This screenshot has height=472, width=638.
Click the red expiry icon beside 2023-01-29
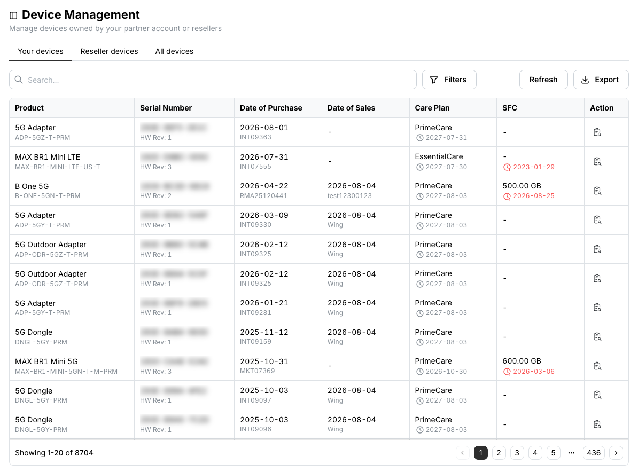pyautogui.click(x=507, y=167)
